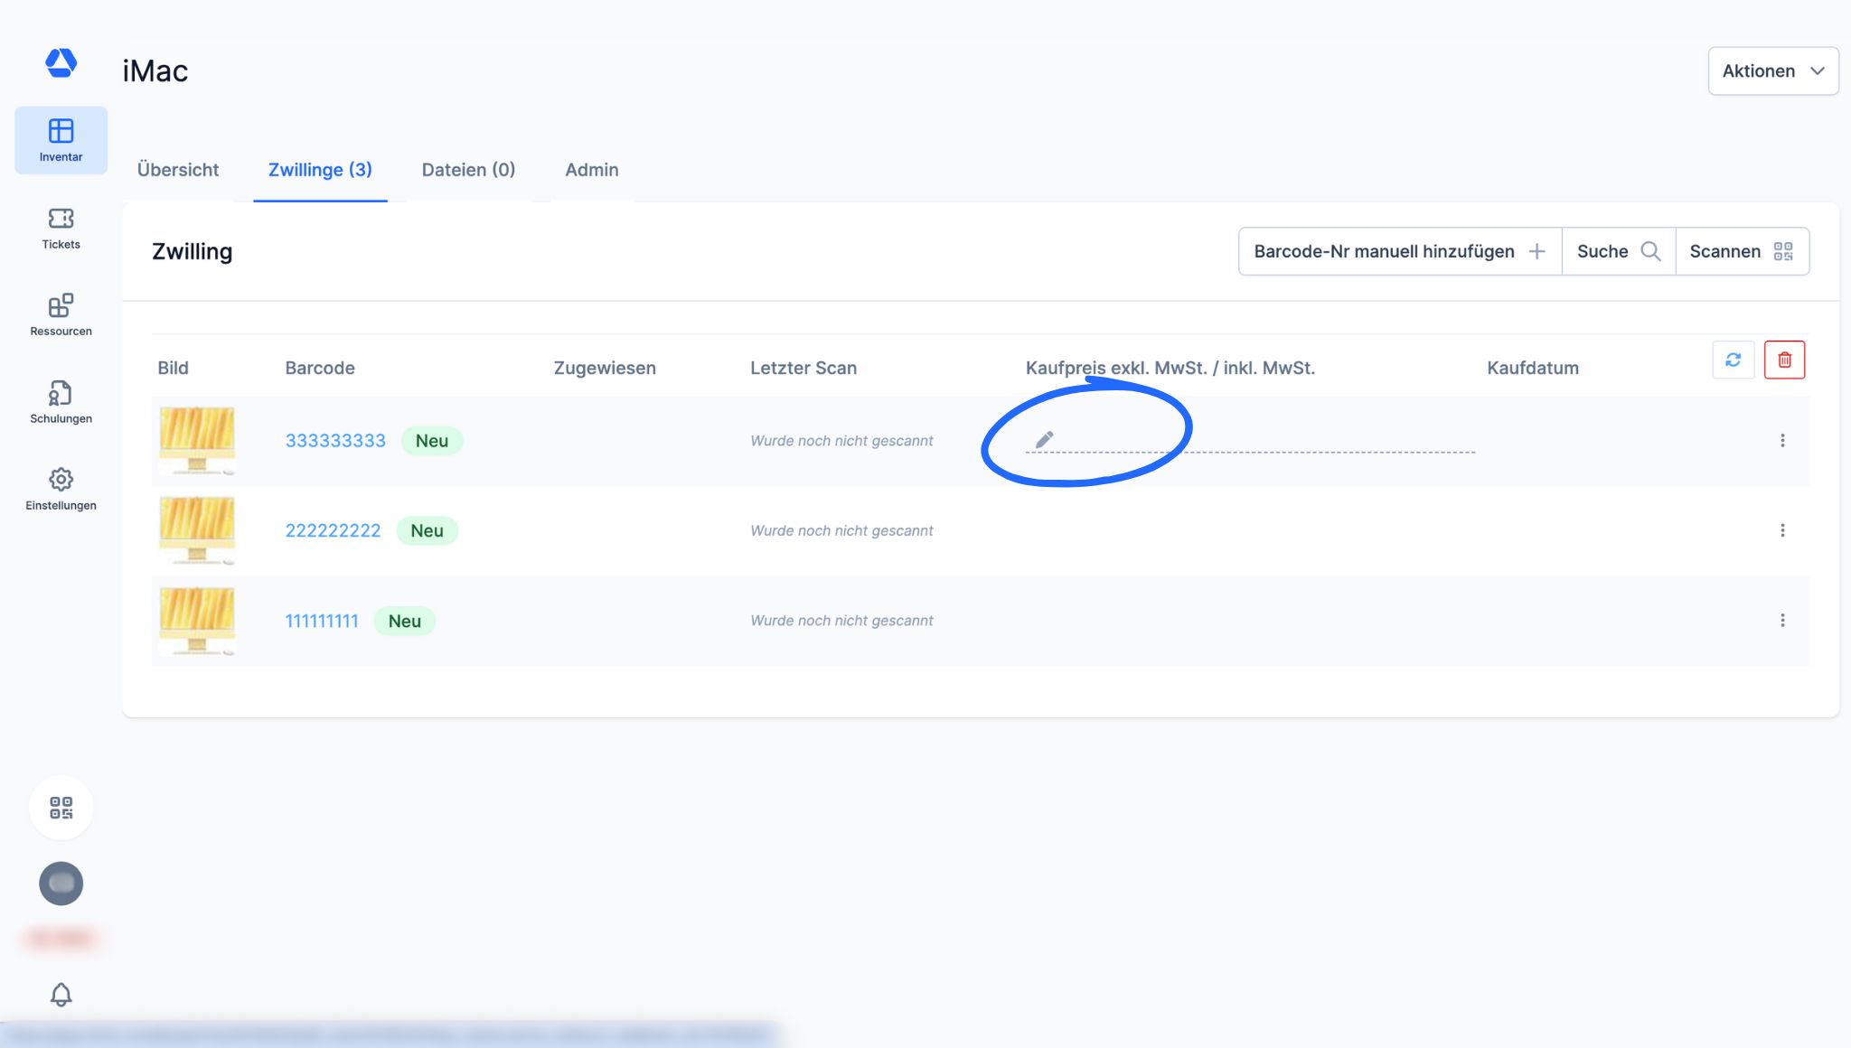Click Barcode-Nr manuell hinzufügen button
1851x1048 pixels.
[1399, 251]
